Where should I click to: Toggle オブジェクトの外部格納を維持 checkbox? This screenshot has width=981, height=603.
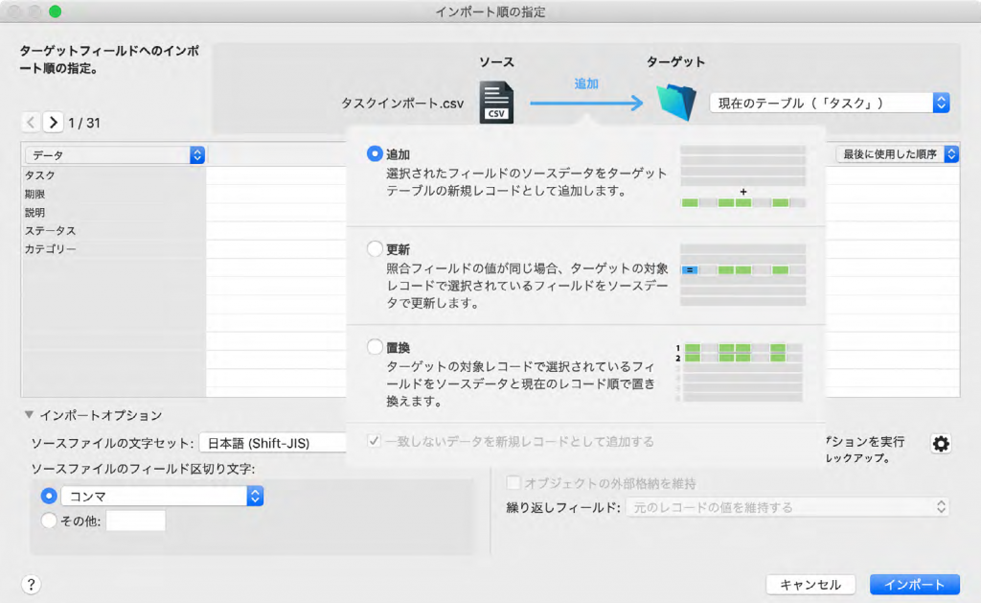click(513, 483)
